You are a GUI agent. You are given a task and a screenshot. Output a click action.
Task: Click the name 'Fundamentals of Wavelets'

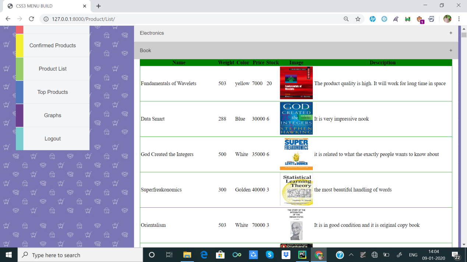point(169,83)
